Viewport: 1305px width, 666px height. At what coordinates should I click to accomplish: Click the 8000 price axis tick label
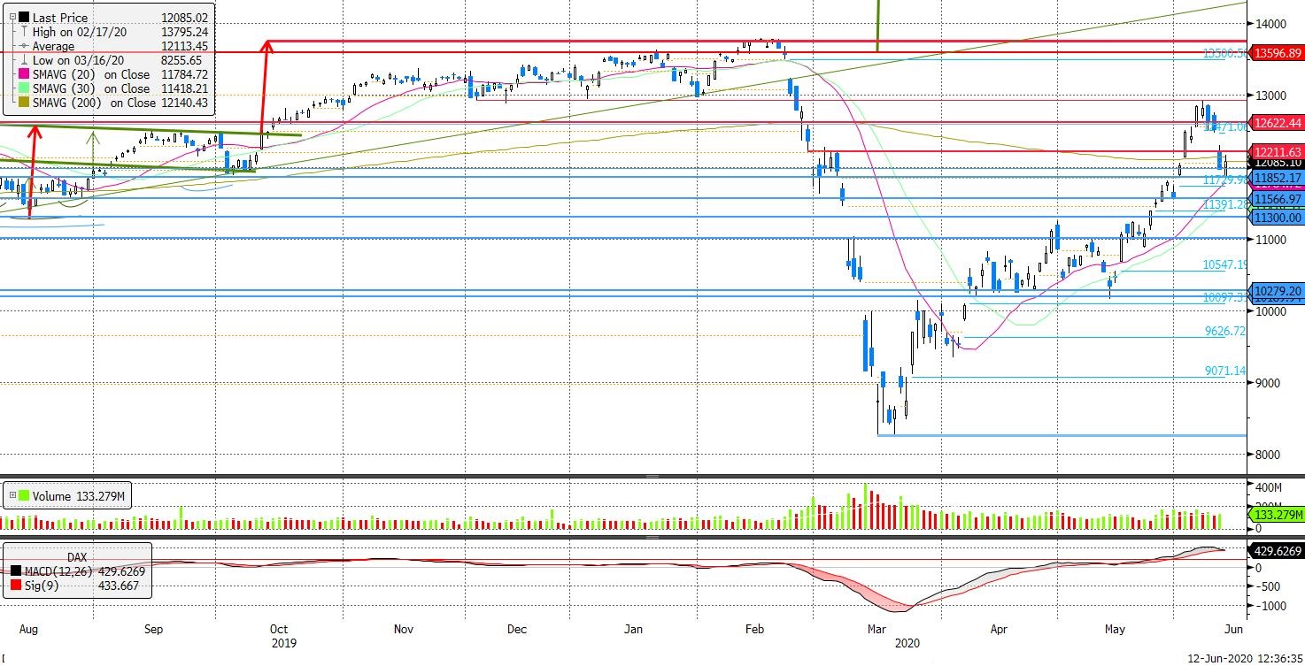pyautogui.click(x=1268, y=455)
